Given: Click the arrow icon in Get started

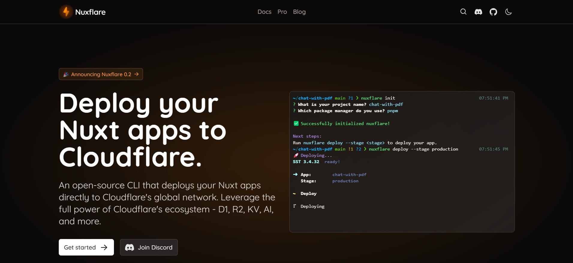Looking at the screenshot, I should (x=104, y=247).
